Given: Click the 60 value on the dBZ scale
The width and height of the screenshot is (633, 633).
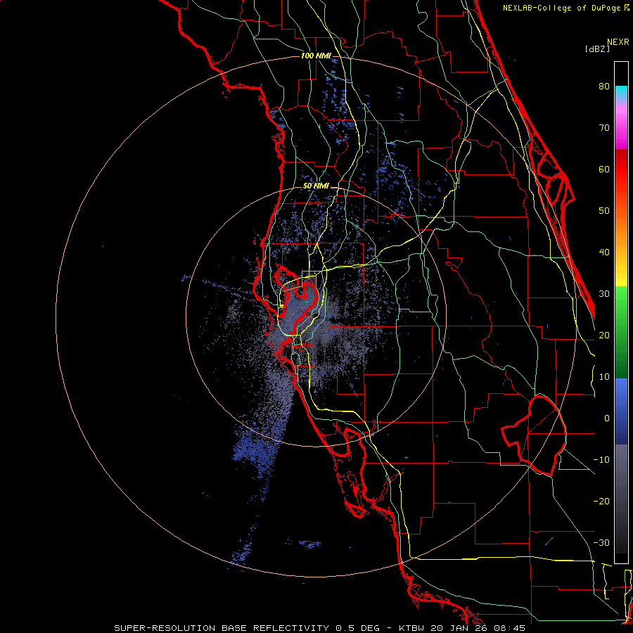Looking at the screenshot, I should coord(604,169).
